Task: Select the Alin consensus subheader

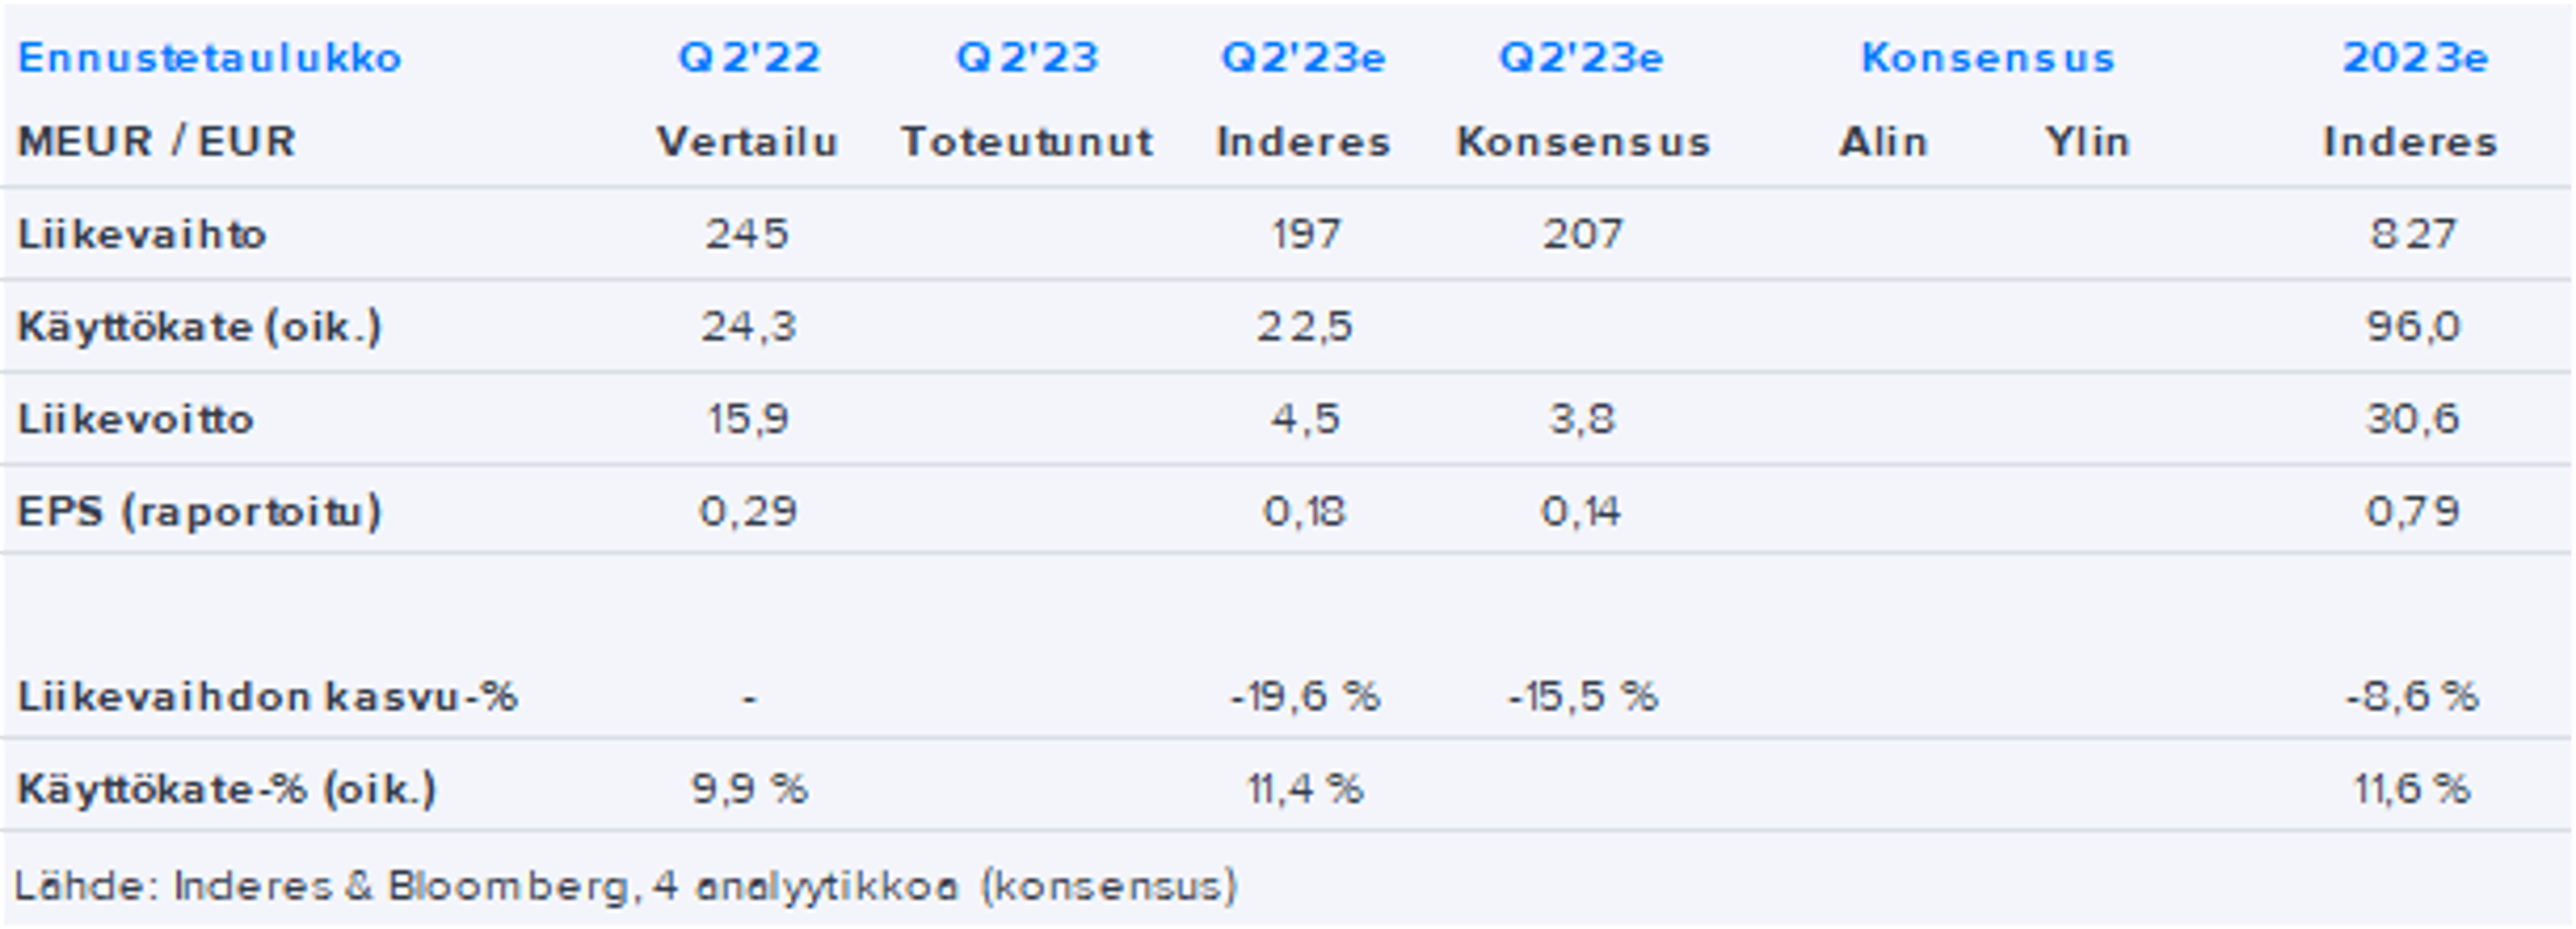Action: [1883, 142]
